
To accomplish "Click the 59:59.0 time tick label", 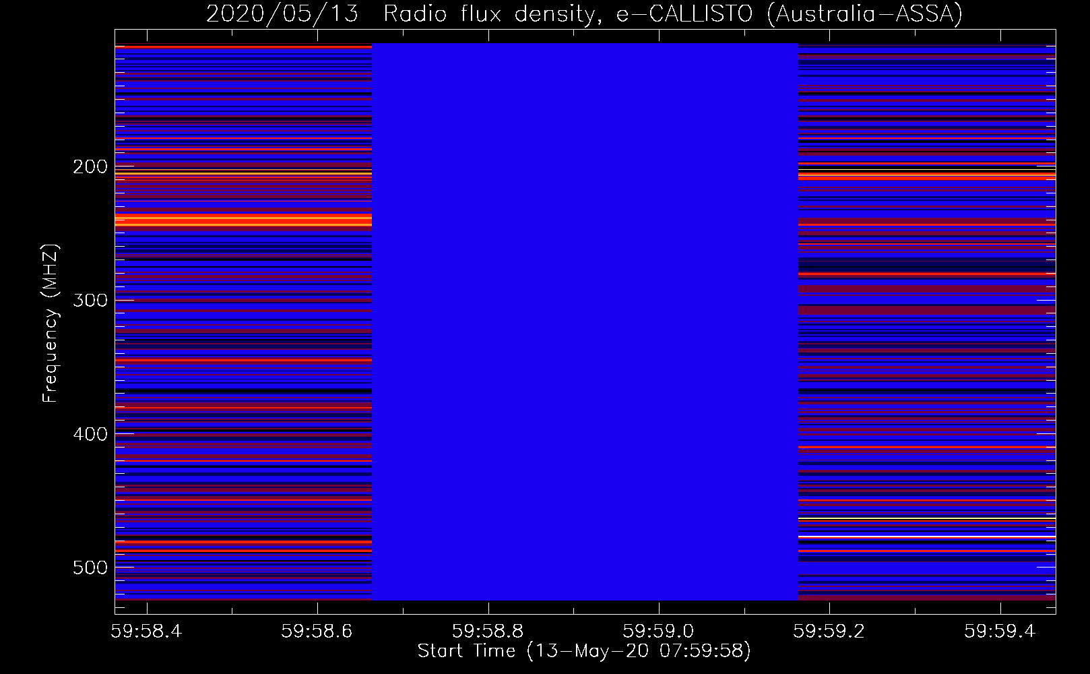I will 658,631.
